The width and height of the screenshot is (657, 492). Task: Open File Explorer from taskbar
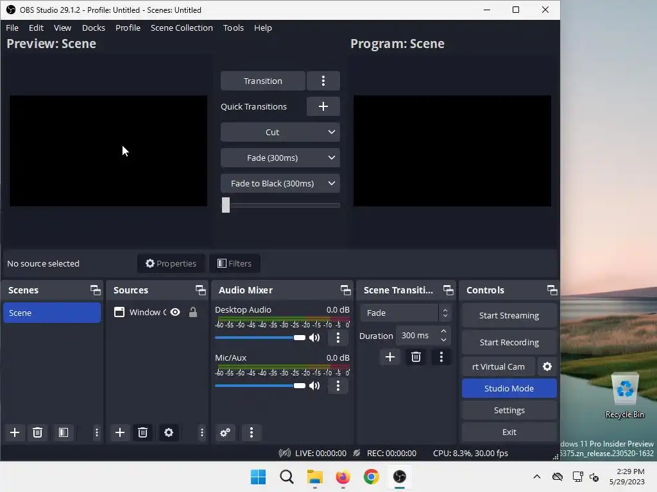pyautogui.click(x=314, y=477)
